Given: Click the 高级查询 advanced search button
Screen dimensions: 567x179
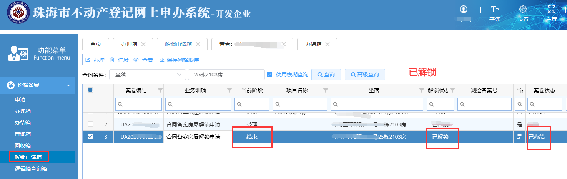Looking at the screenshot, I should click(x=364, y=75).
